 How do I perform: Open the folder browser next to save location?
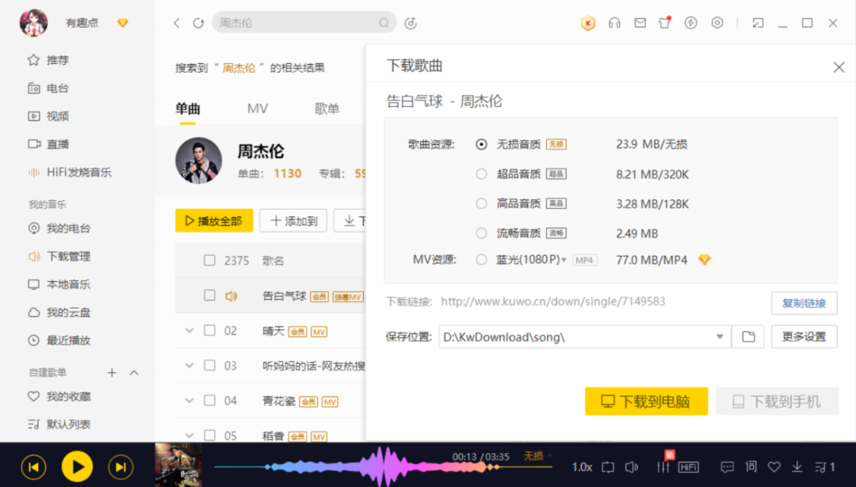click(x=747, y=337)
